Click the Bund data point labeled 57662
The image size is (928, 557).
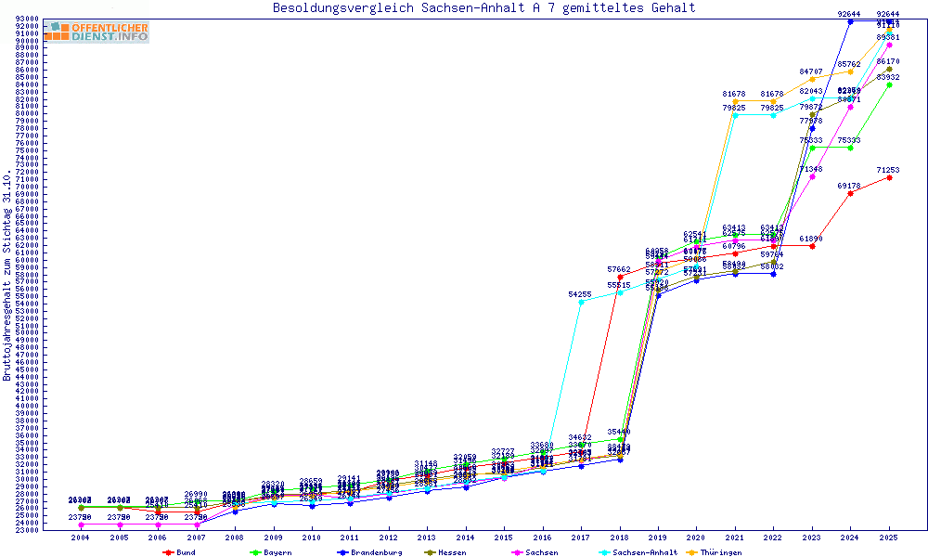pyautogui.click(x=620, y=277)
